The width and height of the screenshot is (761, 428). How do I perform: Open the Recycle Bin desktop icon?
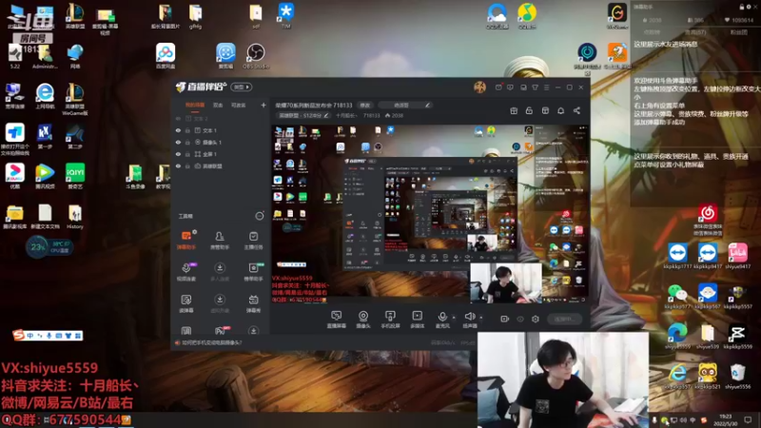pyautogui.click(x=738, y=376)
